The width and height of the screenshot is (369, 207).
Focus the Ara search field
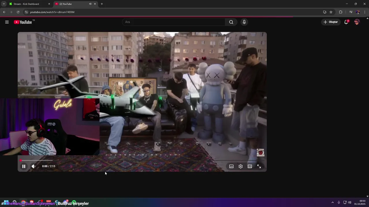pyautogui.click(x=174, y=22)
